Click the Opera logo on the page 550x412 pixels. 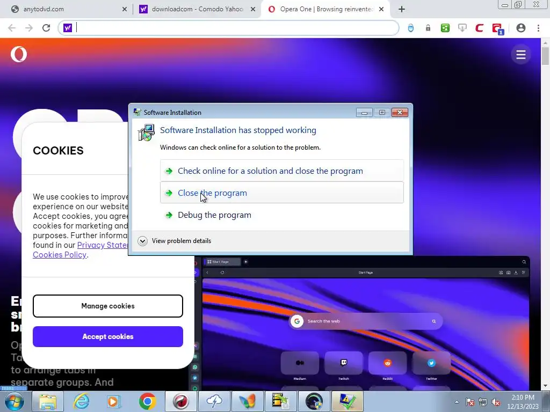pyautogui.click(x=19, y=54)
